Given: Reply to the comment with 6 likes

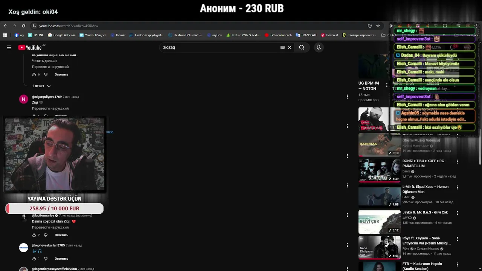Looking at the screenshot, I should (x=61, y=75).
